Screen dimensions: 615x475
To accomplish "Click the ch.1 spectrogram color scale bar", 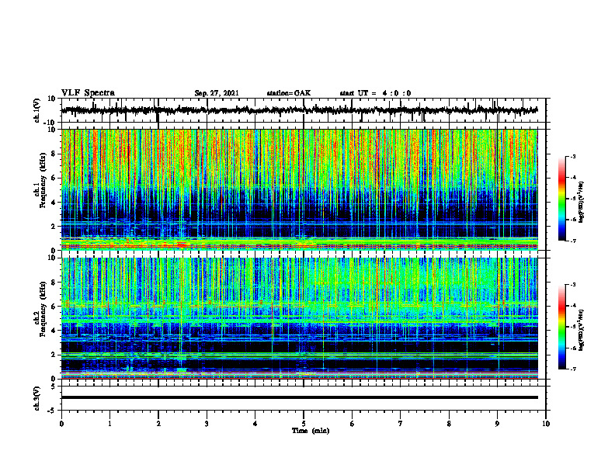I will pos(561,199).
